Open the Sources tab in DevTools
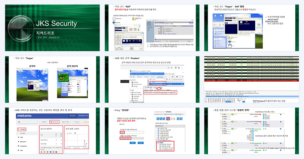The width and height of the screenshot is (304, 159). click(x=153, y=77)
